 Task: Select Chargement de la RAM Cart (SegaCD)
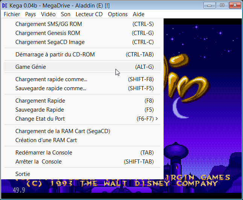[x=82, y=131]
